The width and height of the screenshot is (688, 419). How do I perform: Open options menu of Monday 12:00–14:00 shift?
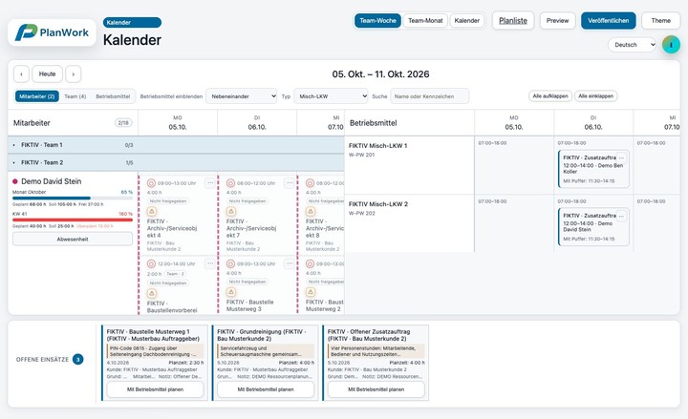[x=210, y=263]
